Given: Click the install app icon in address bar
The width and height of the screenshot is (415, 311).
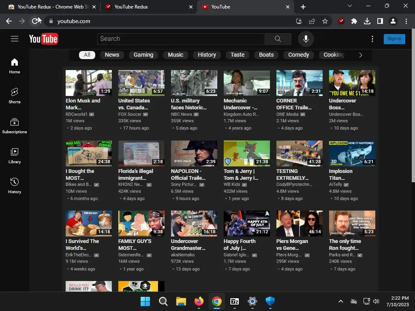Looking at the screenshot, I should coord(299,21).
